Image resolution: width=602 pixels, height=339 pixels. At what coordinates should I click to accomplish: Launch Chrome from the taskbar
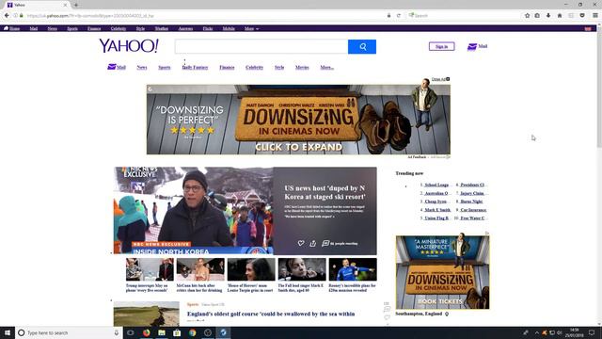pos(192,332)
